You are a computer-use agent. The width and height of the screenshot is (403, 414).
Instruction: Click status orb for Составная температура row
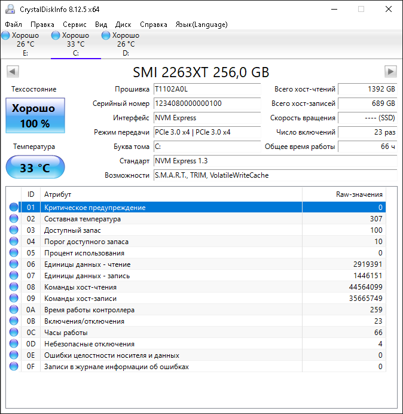(14, 218)
